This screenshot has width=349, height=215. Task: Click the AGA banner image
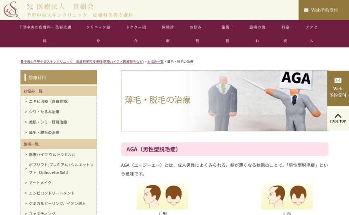(225, 101)
